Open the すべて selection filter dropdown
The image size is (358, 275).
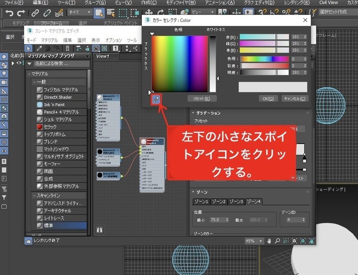tap(80, 13)
